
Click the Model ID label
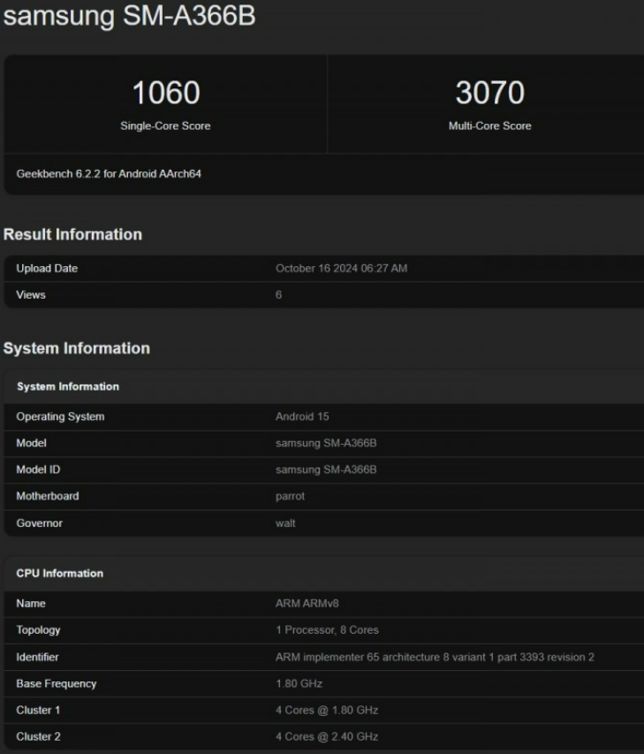38,469
